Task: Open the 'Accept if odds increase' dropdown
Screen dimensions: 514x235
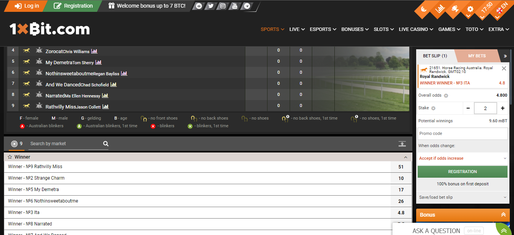Action: click(x=462, y=158)
